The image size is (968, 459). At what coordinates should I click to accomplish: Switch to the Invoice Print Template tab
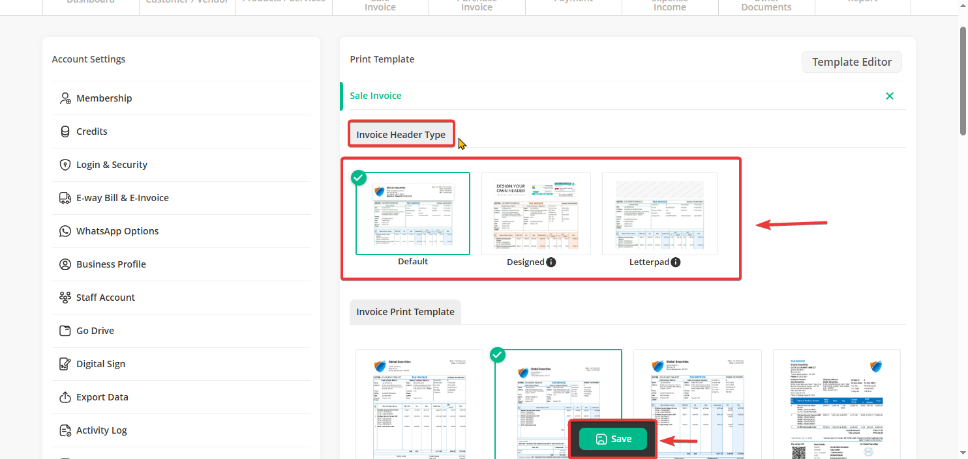point(405,312)
